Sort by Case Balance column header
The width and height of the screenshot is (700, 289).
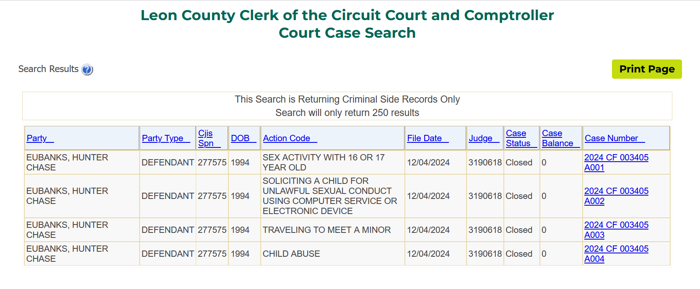click(x=561, y=138)
